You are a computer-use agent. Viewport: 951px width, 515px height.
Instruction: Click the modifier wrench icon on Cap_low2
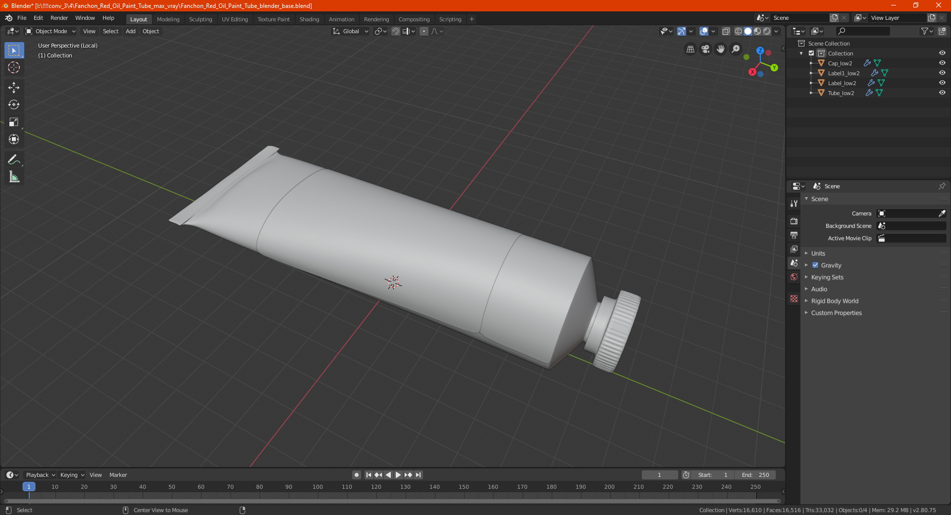click(x=867, y=63)
